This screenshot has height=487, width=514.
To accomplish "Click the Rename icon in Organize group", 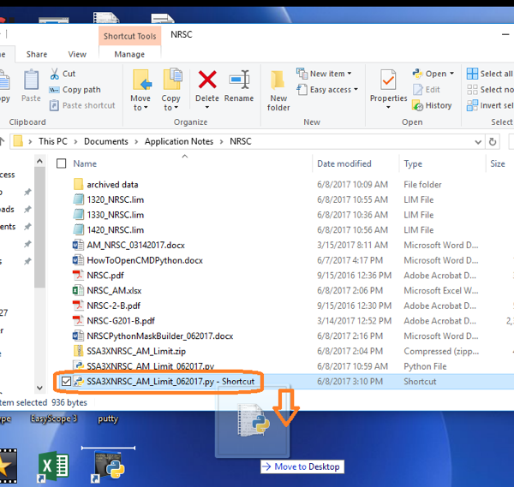I will click(238, 87).
